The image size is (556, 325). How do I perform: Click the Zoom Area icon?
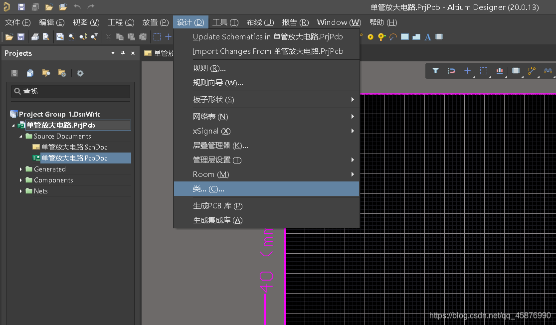tap(72, 37)
